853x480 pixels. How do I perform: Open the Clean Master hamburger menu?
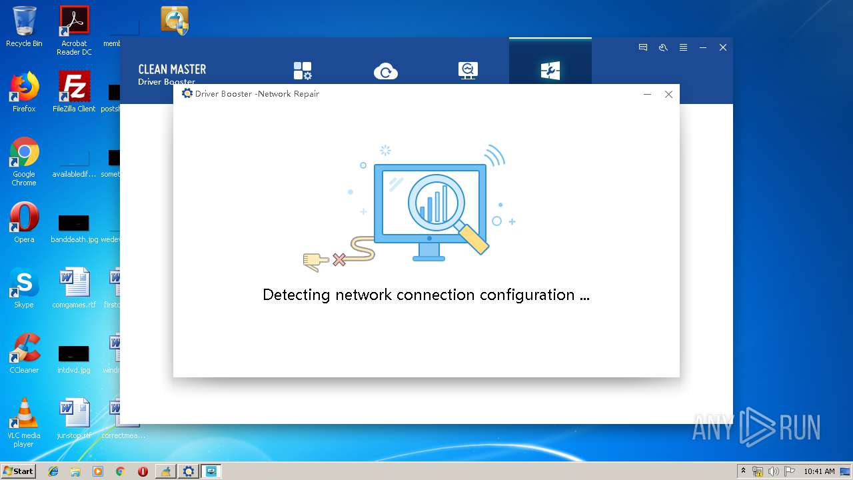(x=683, y=47)
